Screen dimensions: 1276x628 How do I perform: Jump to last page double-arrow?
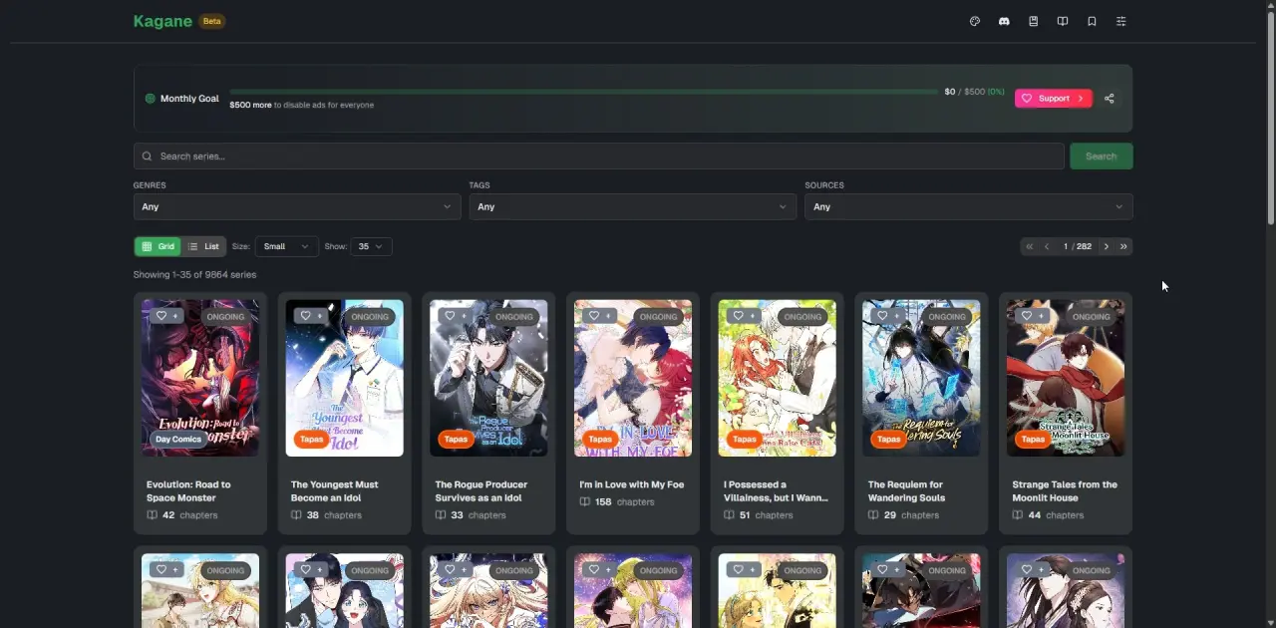pyautogui.click(x=1123, y=246)
